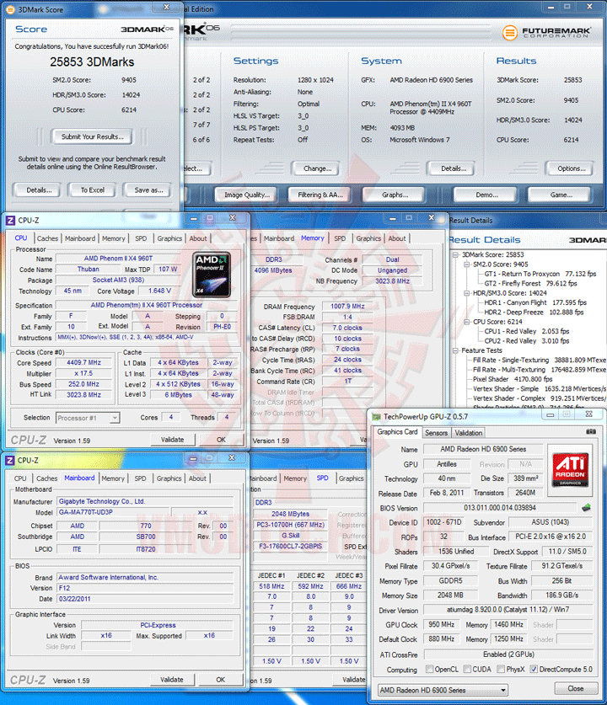Collapse the HDR/SM3.0 Score: 14024 node
This screenshot has width=607, height=705.
click(x=466, y=293)
